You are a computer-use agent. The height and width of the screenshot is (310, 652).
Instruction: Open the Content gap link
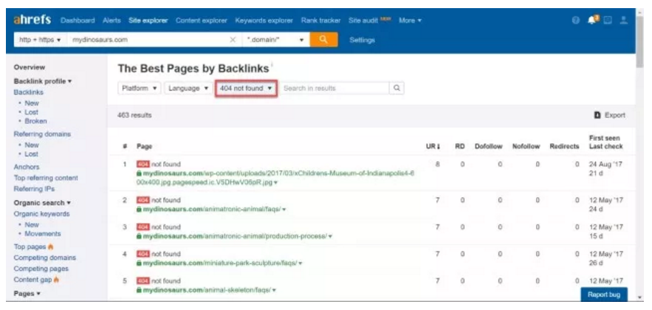32,280
